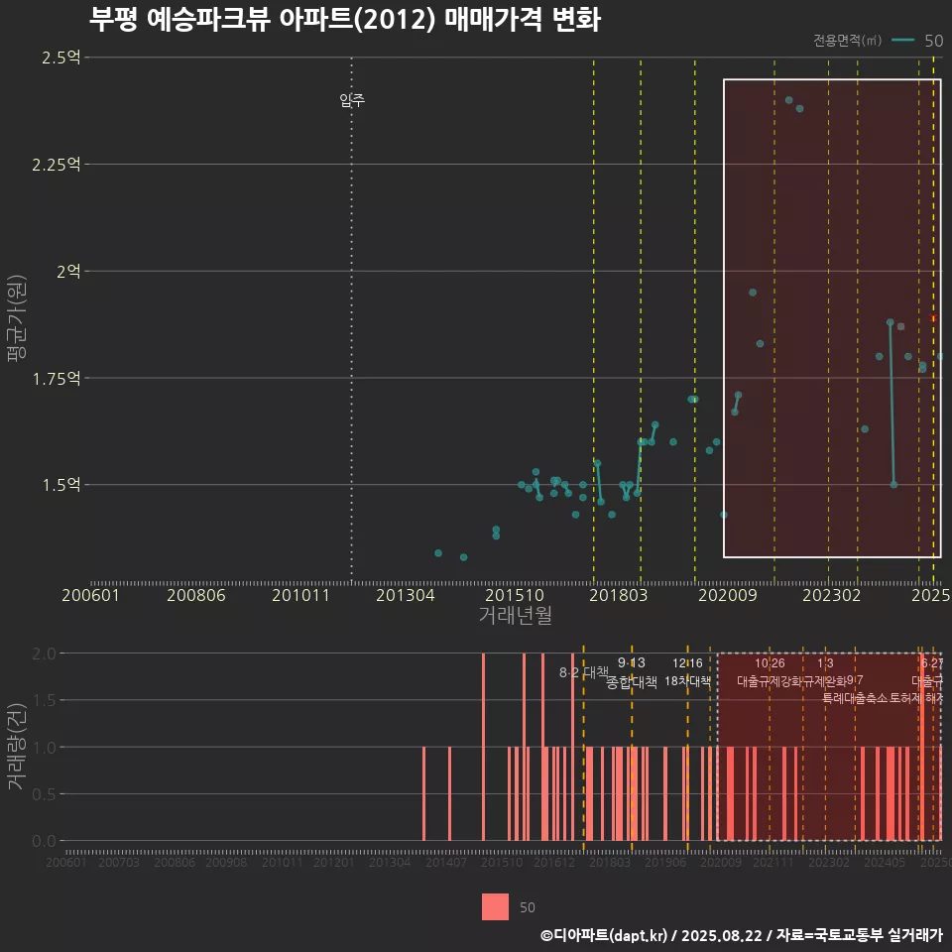Select the 12·16 18차대책 policy label
Image resolution: width=952 pixels, height=952 pixels.
(687, 672)
